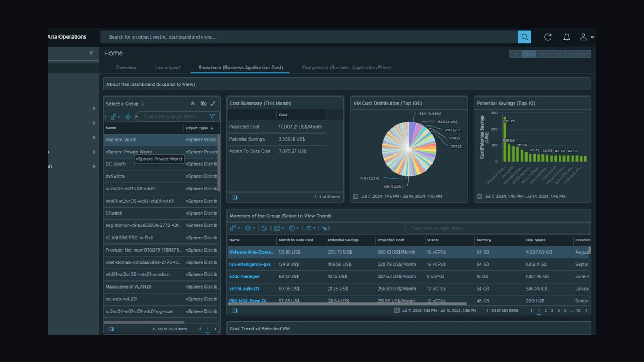Click the tallest green bar showing 275.75
Screen dimensions: 644x362
(x=504, y=139)
